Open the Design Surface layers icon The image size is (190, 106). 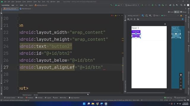tap(143, 16)
